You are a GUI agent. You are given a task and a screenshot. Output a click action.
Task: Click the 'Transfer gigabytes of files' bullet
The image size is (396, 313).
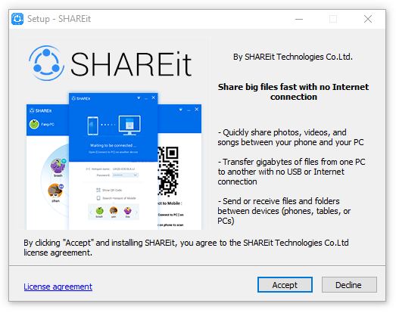pos(292,172)
